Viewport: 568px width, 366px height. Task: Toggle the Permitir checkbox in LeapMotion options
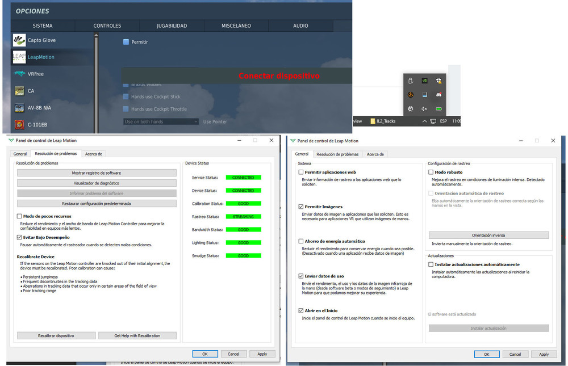tap(126, 42)
